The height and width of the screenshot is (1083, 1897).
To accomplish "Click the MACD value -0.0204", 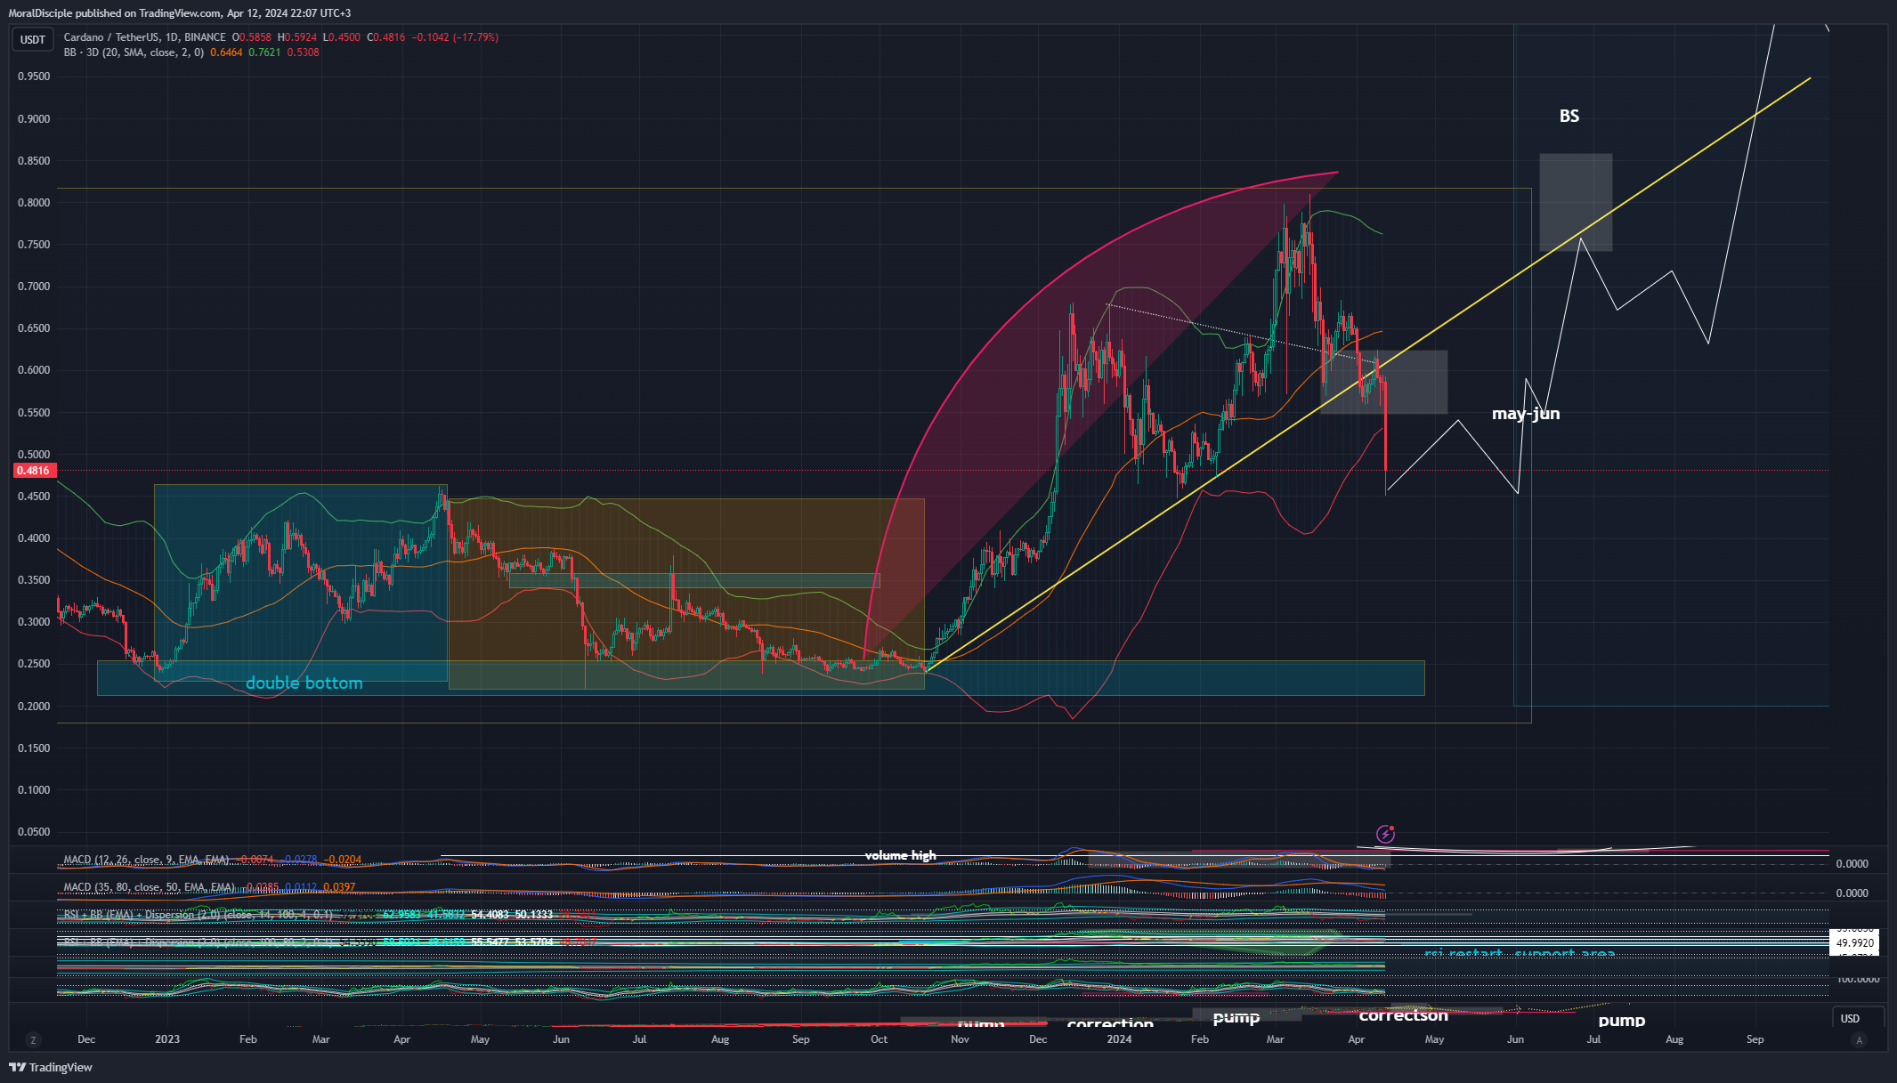I will click(342, 860).
